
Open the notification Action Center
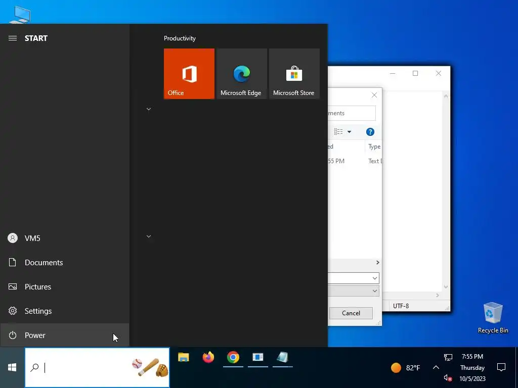[501, 368]
